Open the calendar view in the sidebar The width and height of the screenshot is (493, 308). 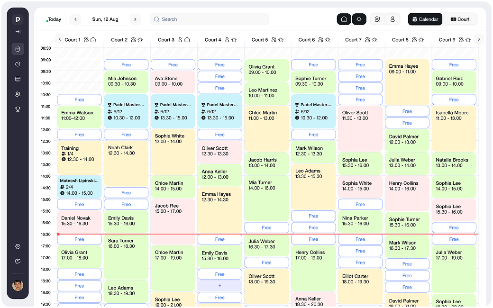coord(18,49)
